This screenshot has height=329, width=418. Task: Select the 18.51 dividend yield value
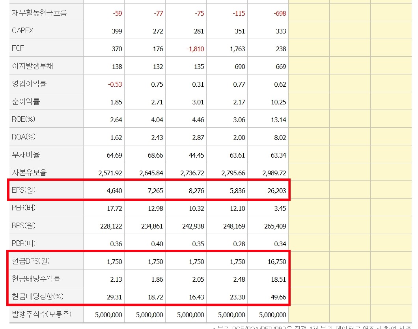click(x=278, y=279)
